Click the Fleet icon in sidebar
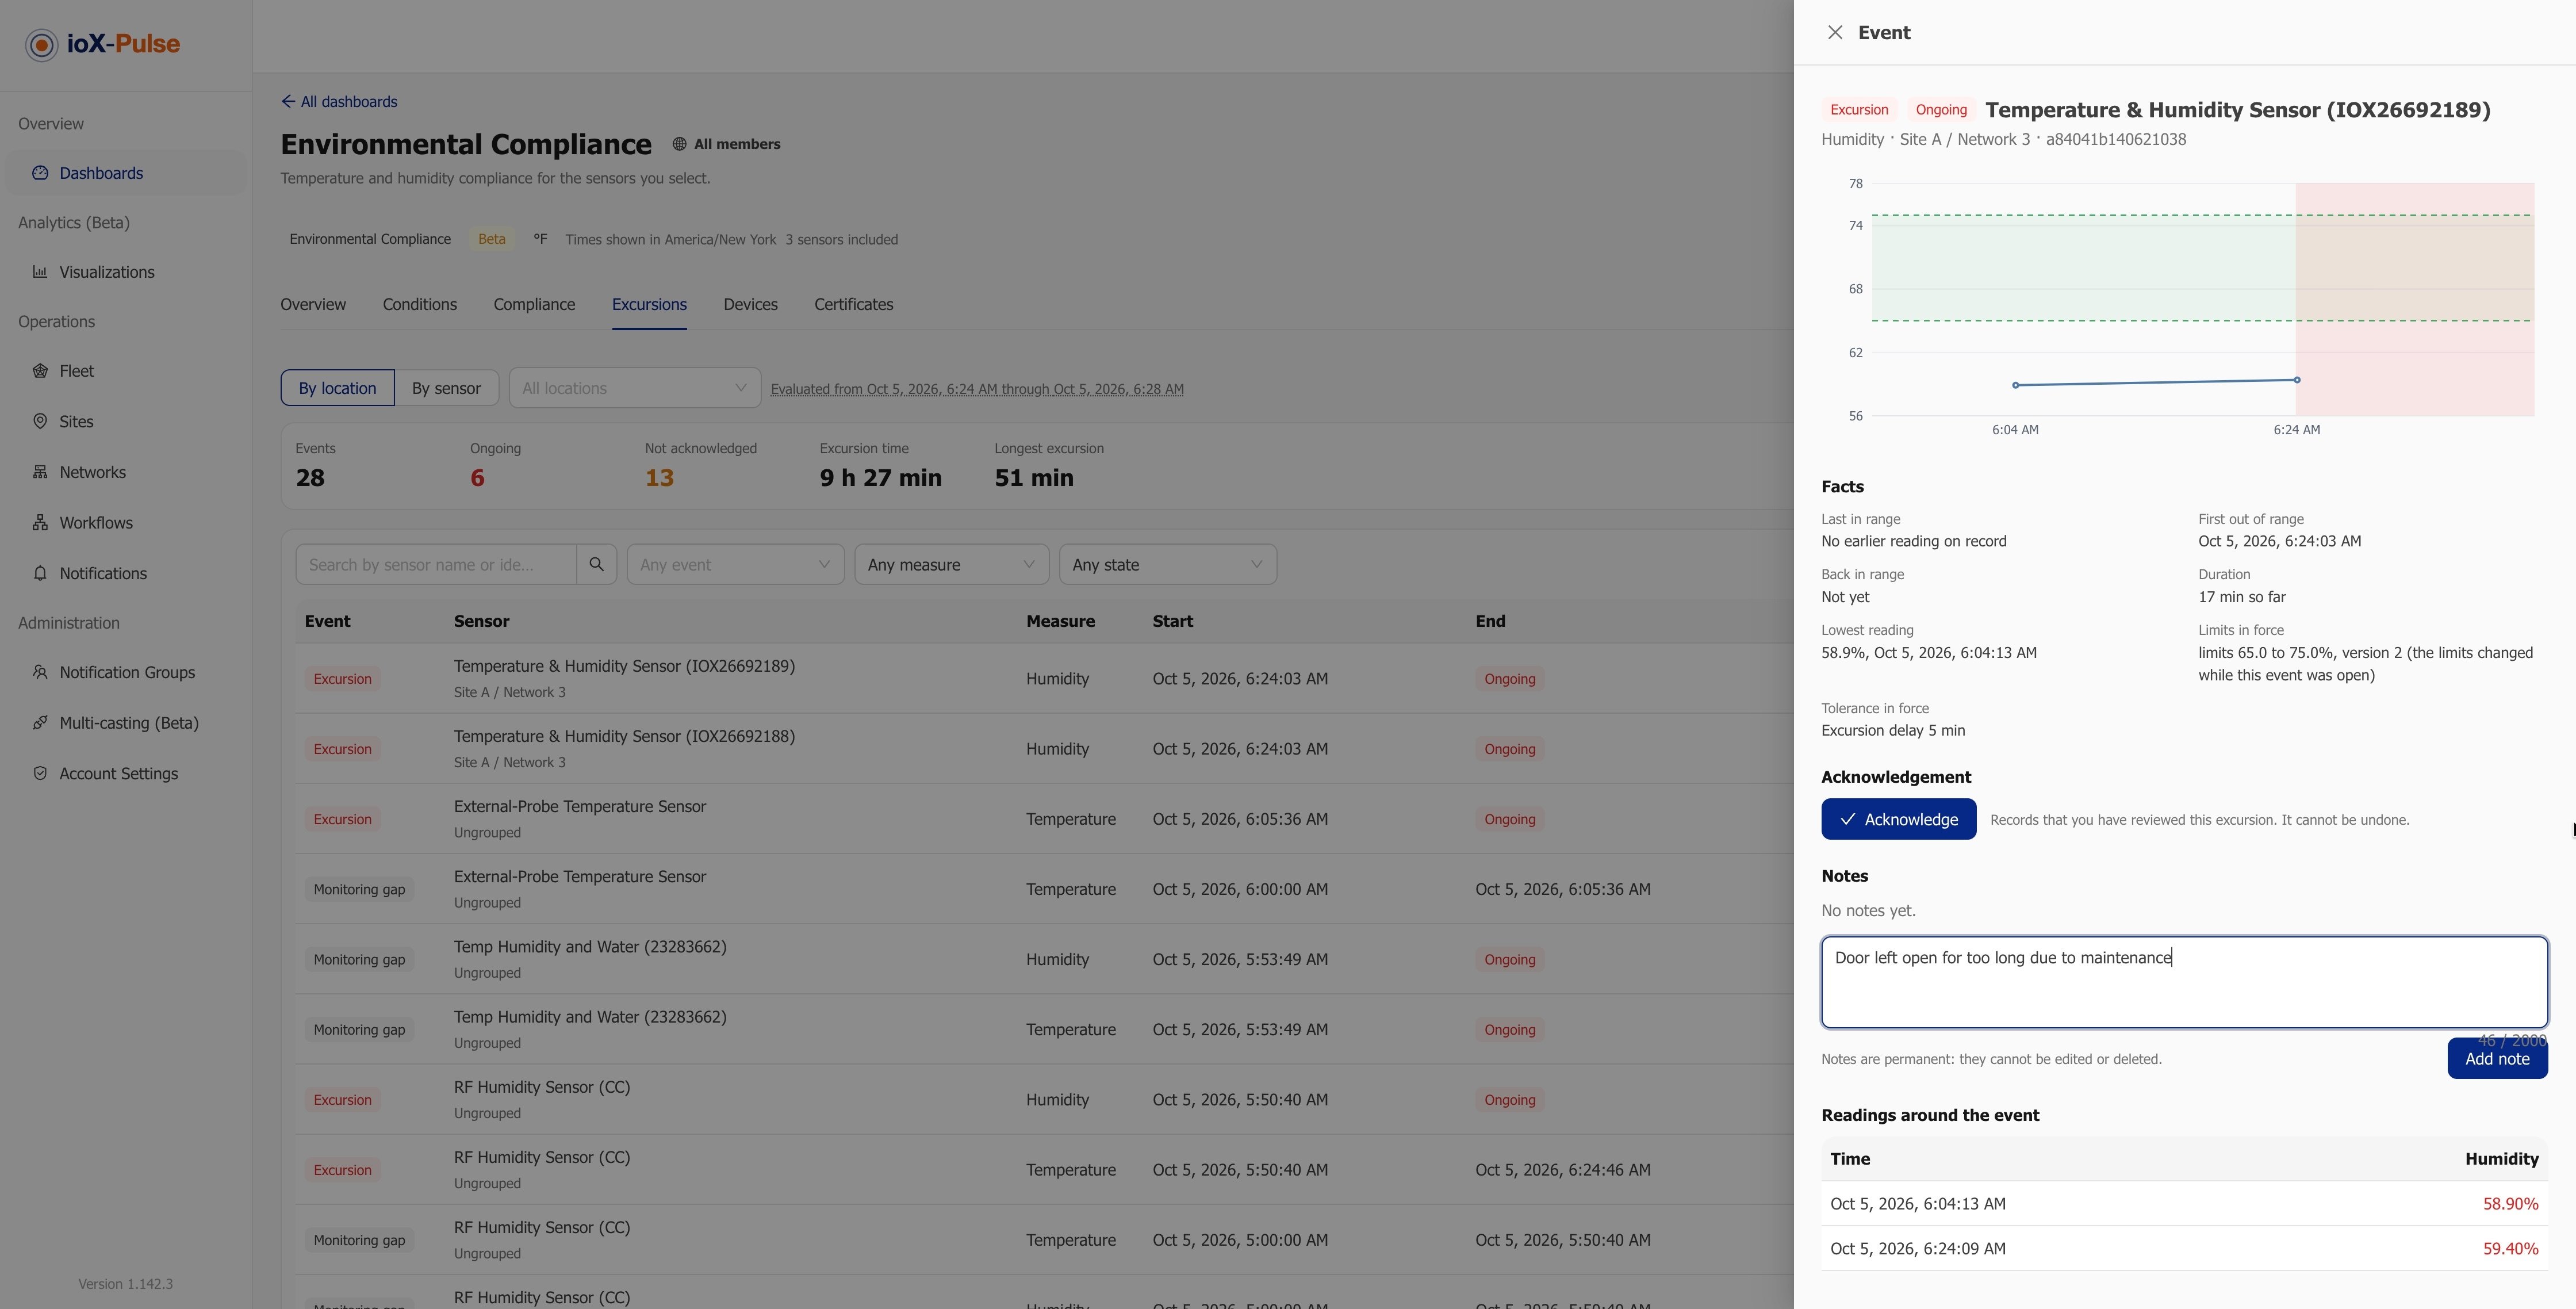Image resolution: width=2576 pixels, height=1309 pixels. [40, 371]
